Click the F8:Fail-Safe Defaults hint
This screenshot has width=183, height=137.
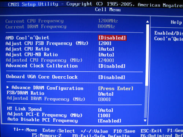click(101, 136)
